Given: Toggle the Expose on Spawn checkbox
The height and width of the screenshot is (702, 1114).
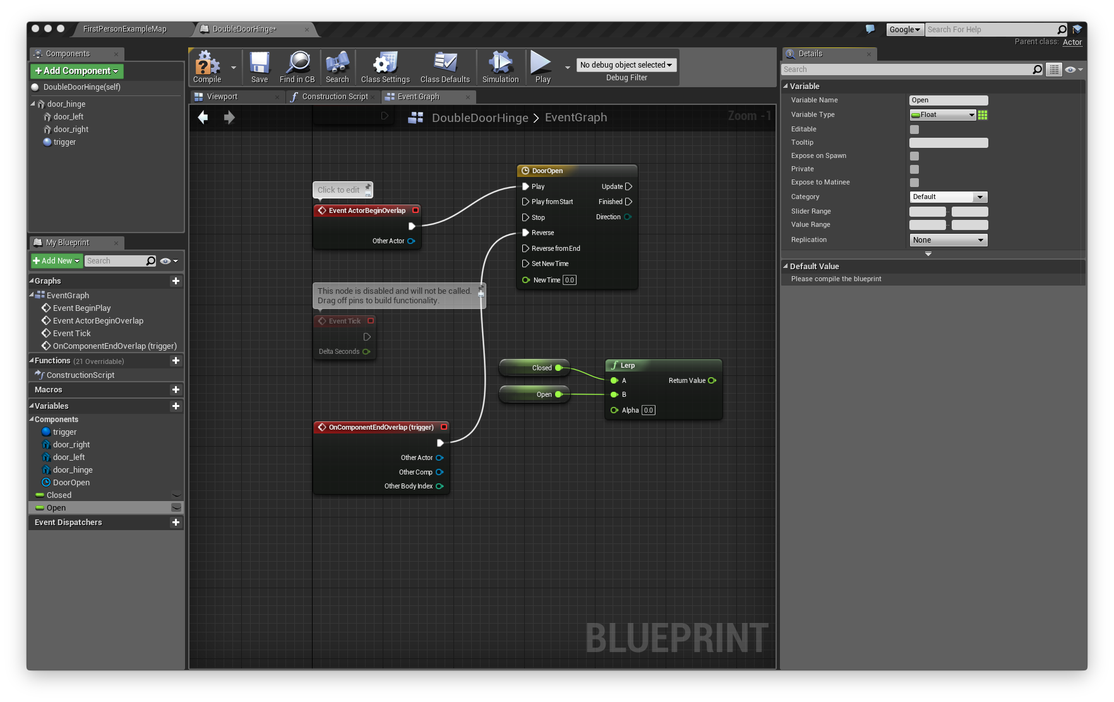Looking at the screenshot, I should pos(914,156).
